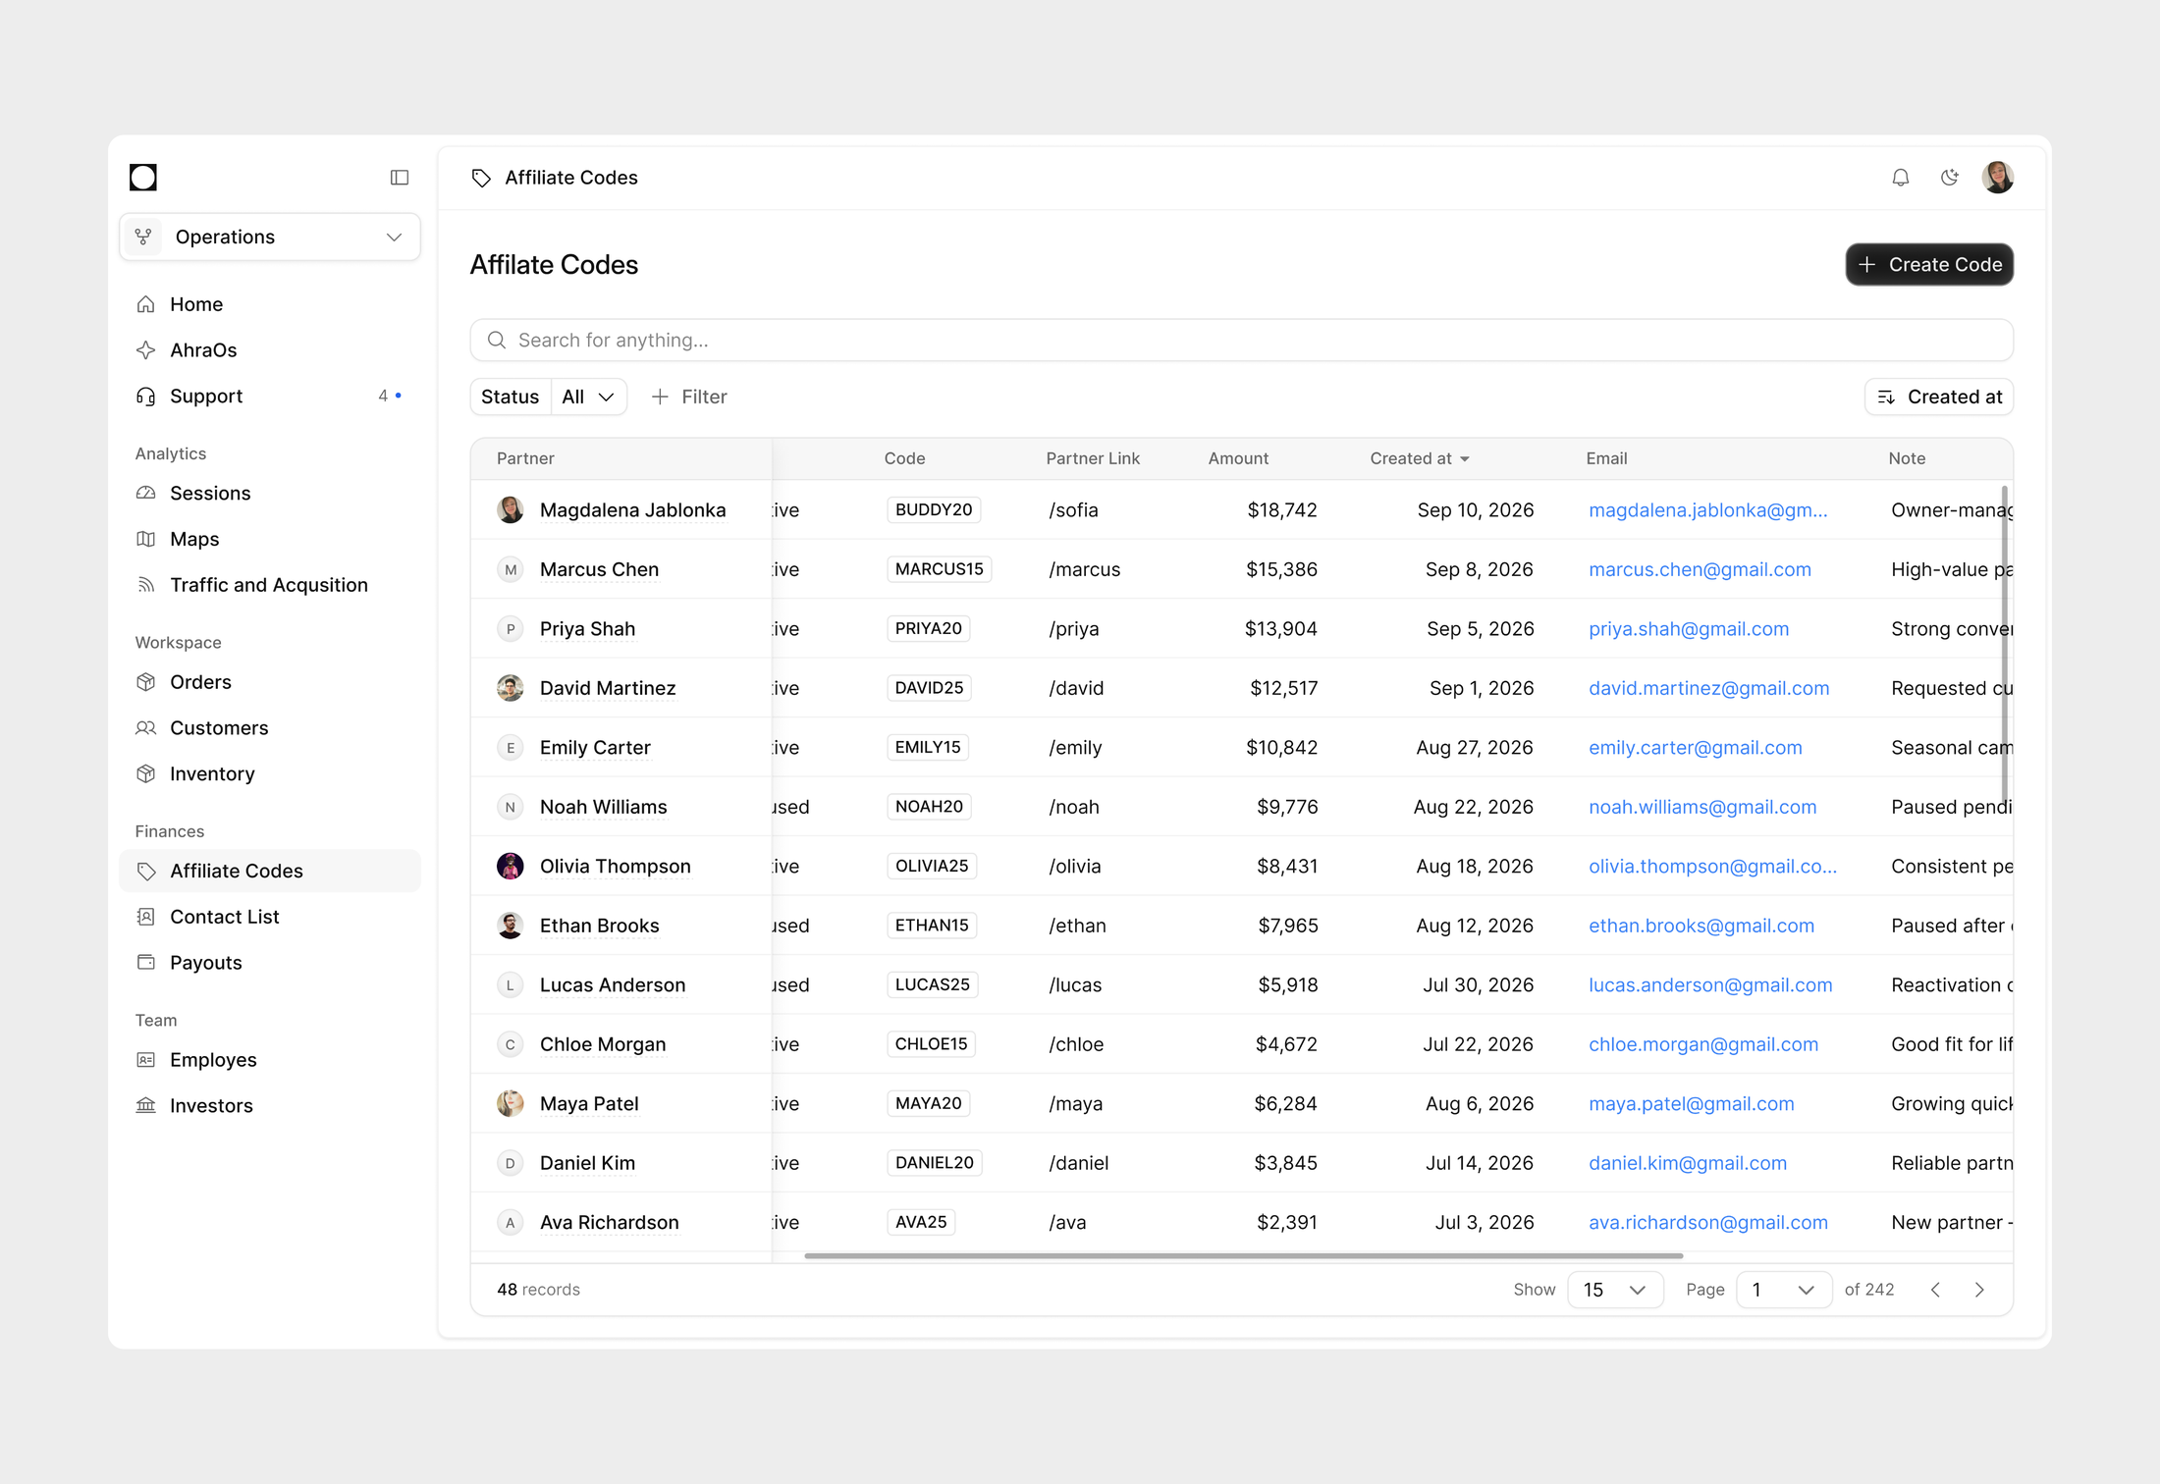Toggle dark mode moon icon
The width and height of the screenshot is (2160, 1484).
click(x=1950, y=178)
